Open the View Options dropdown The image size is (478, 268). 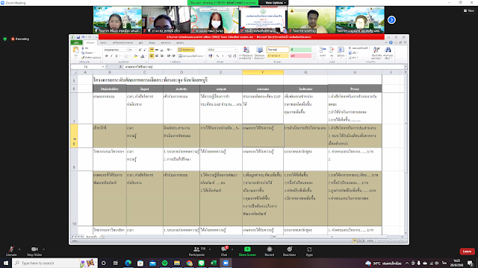(276, 3)
